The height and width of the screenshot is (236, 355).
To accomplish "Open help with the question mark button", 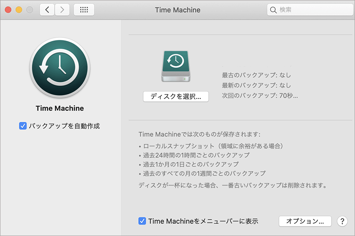I will 342,221.
